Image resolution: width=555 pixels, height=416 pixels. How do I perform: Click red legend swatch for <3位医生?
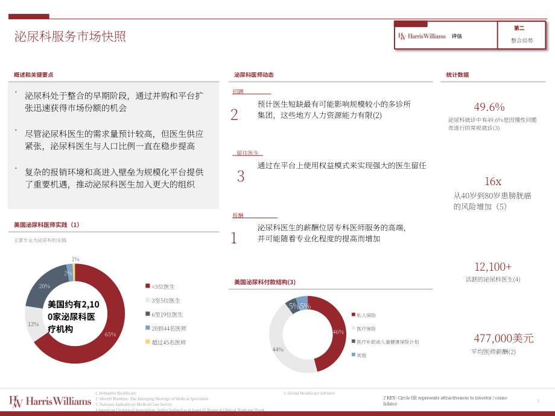tap(148, 286)
